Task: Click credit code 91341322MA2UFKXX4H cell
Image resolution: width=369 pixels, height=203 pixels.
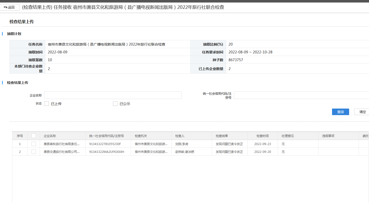Action: [x=107, y=152]
